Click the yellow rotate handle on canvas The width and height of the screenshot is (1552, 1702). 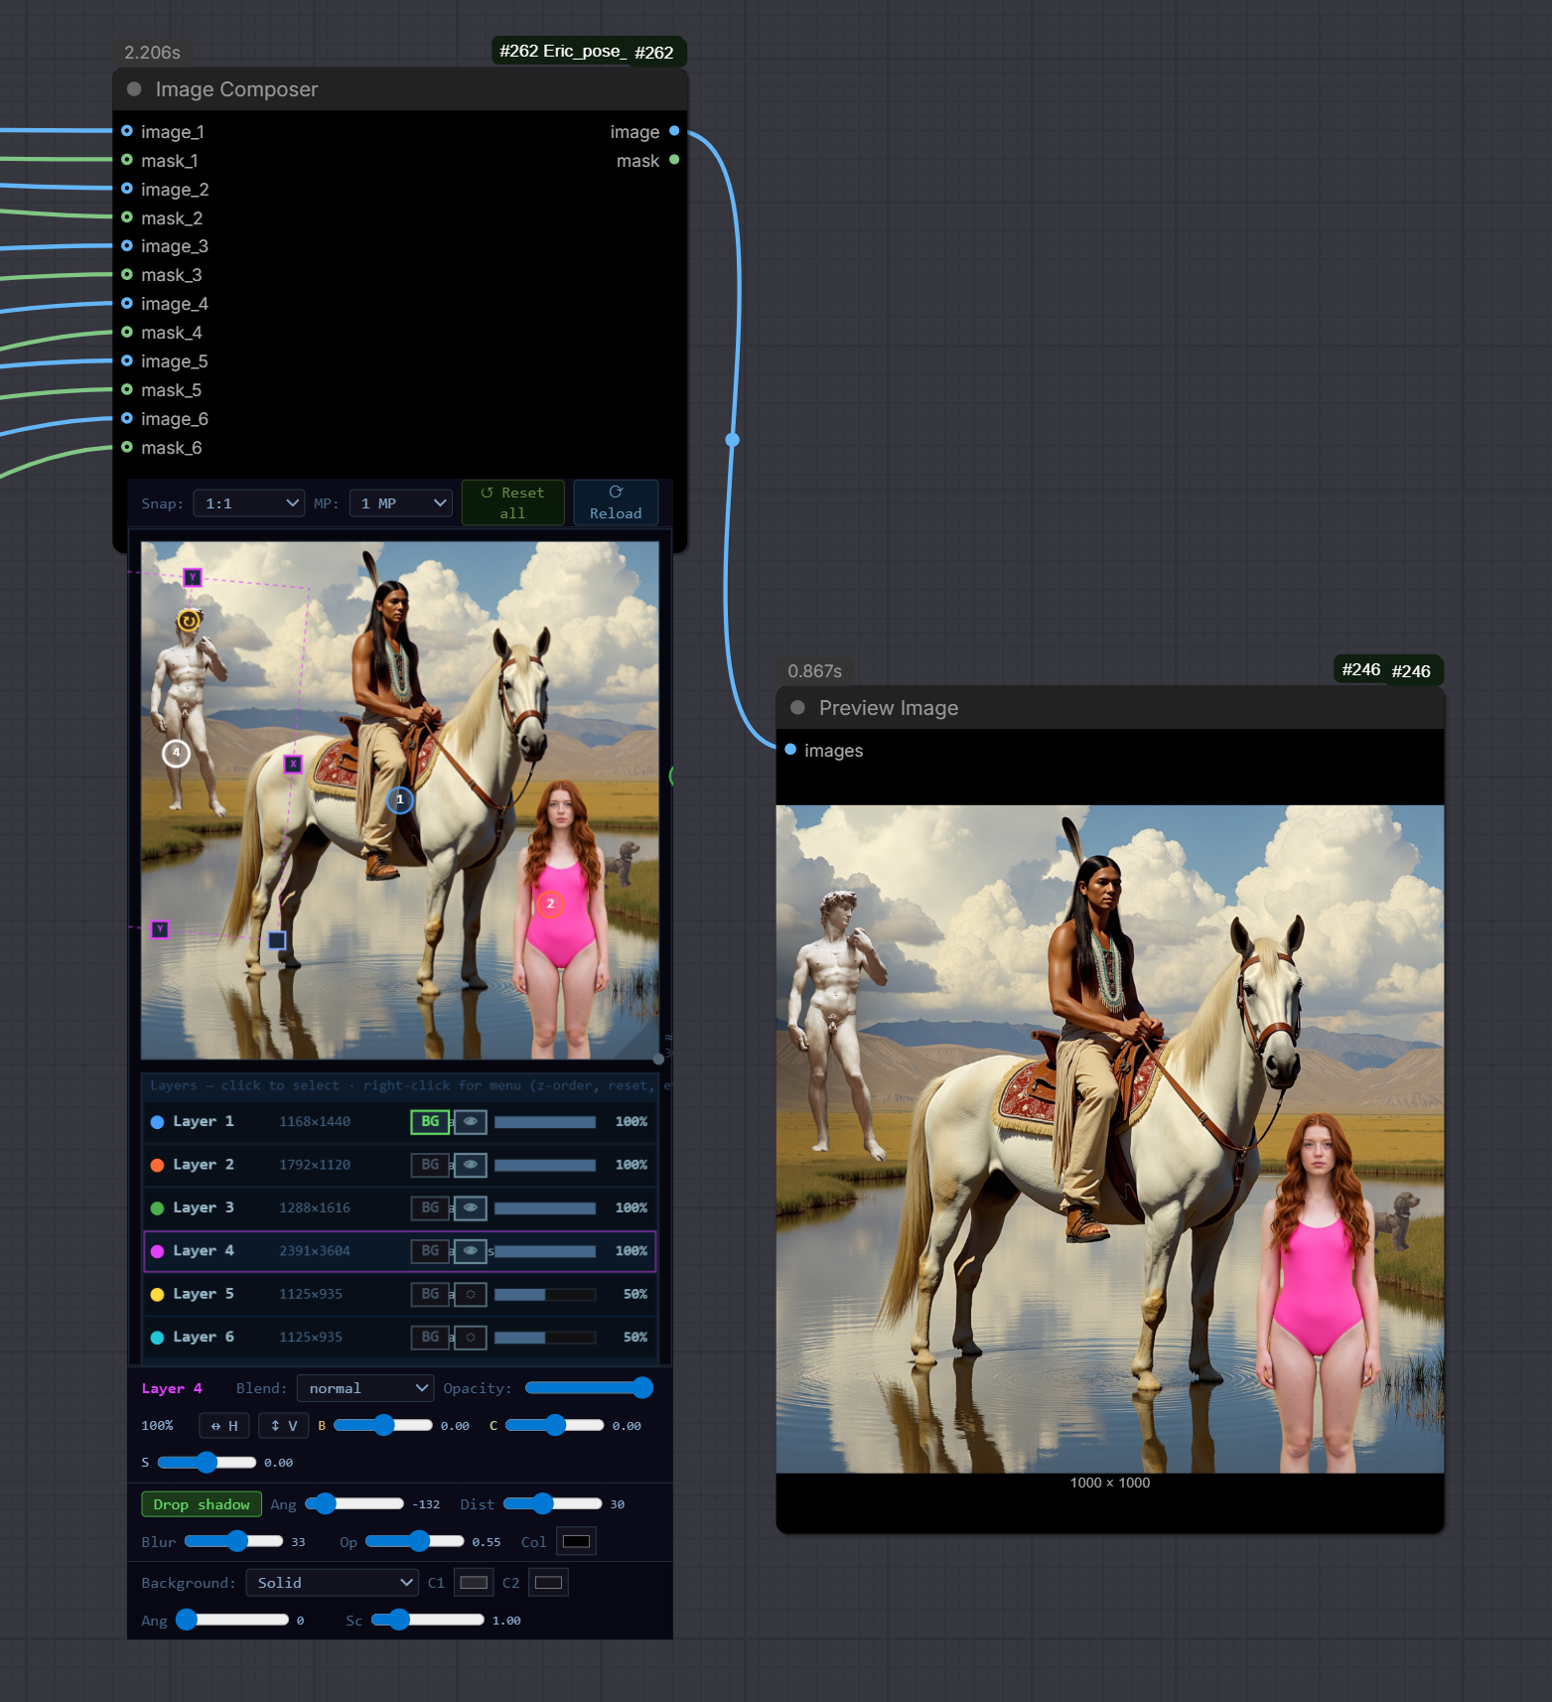click(x=189, y=621)
